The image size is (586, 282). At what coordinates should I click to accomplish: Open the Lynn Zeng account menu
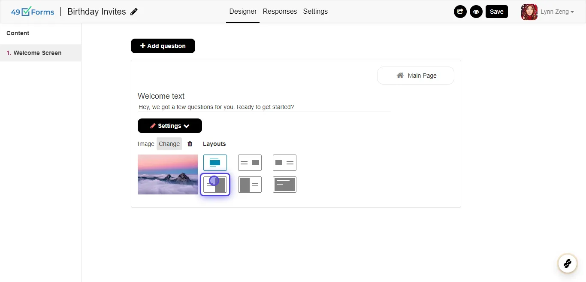557,12
